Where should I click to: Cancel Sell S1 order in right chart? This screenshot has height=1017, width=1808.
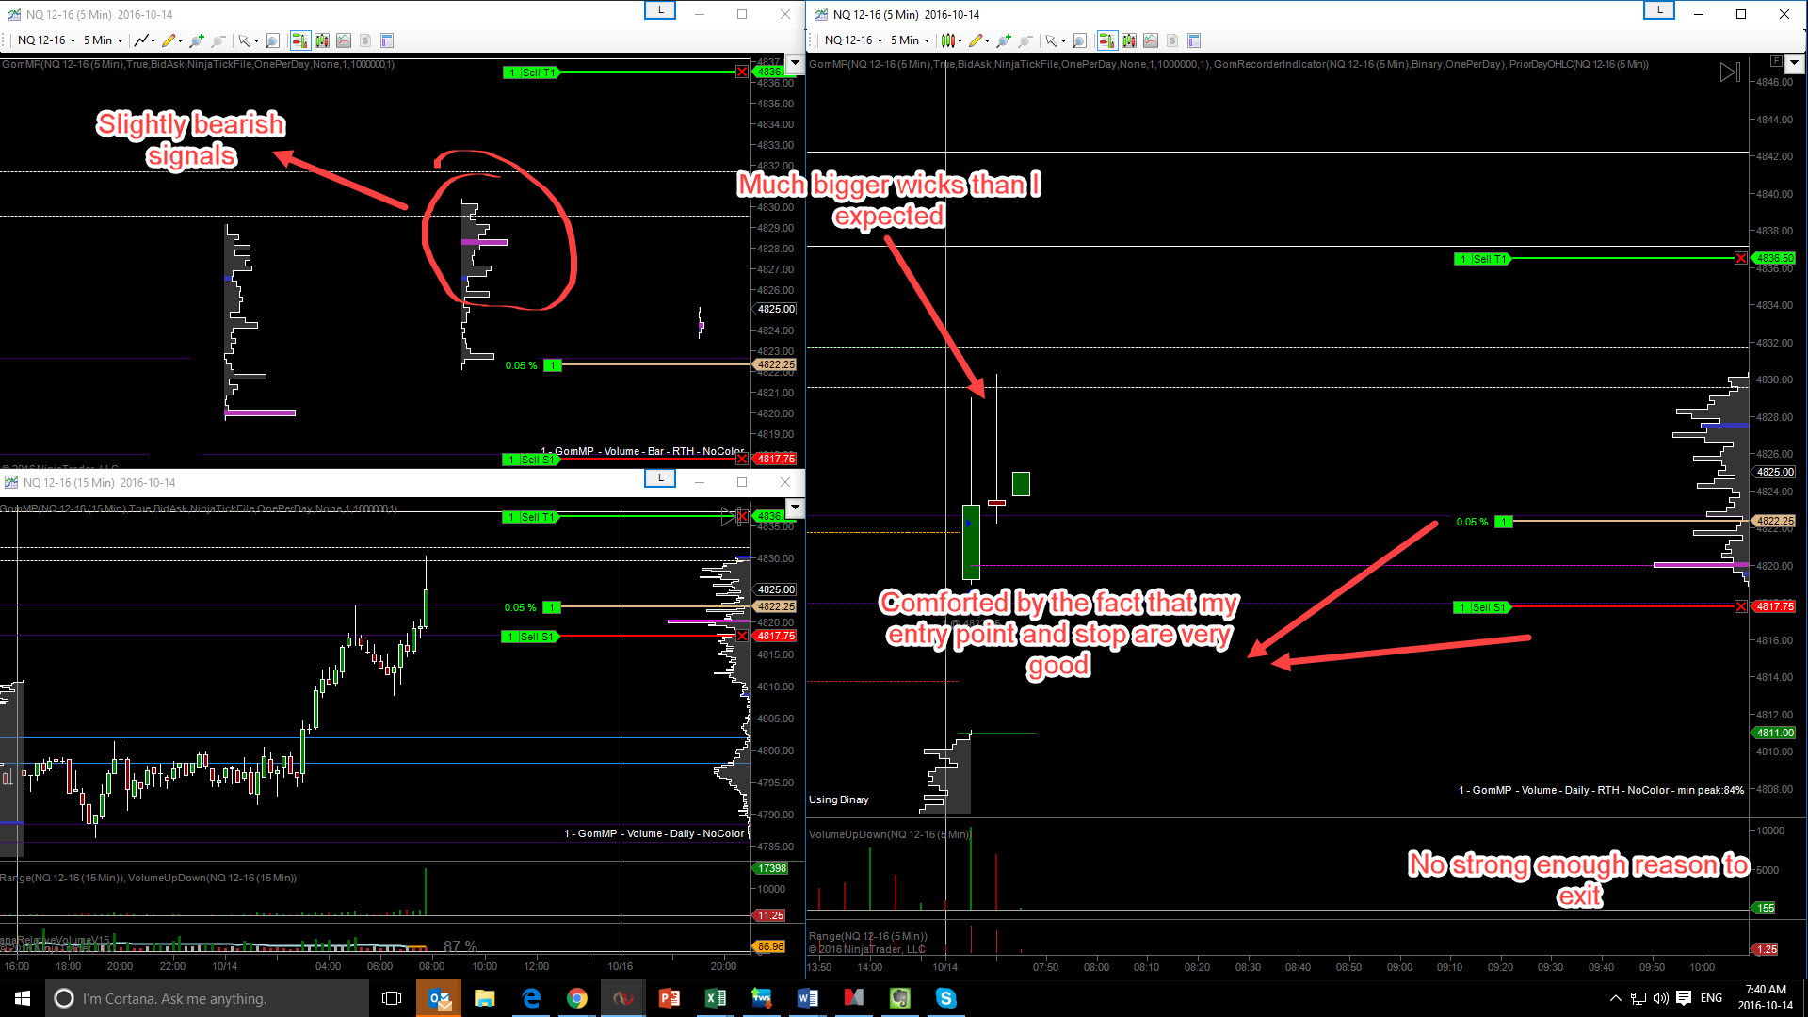pos(1741,607)
